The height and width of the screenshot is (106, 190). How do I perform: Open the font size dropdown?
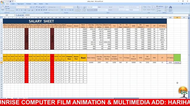point(29,7)
